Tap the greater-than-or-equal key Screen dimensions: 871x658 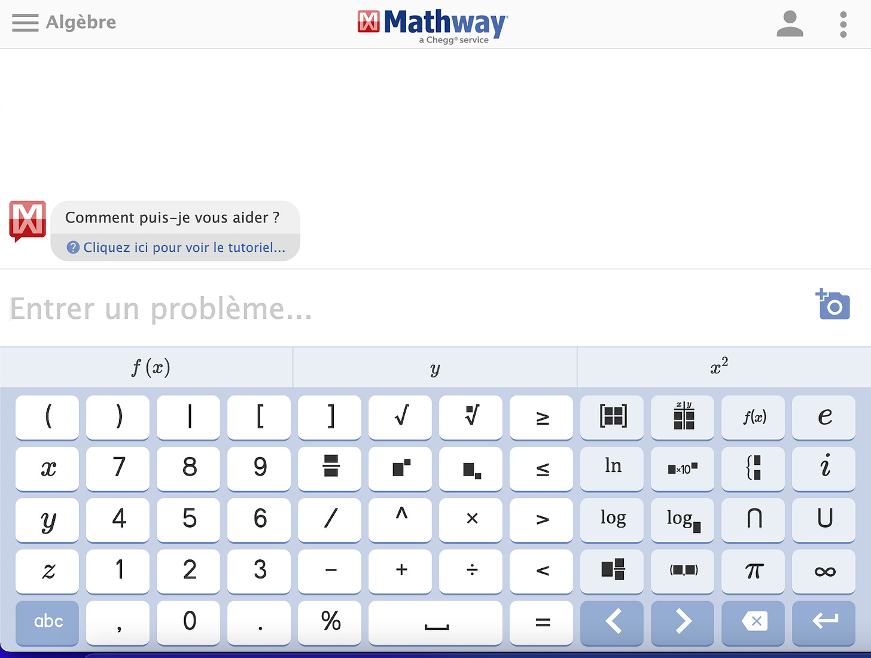(541, 418)
